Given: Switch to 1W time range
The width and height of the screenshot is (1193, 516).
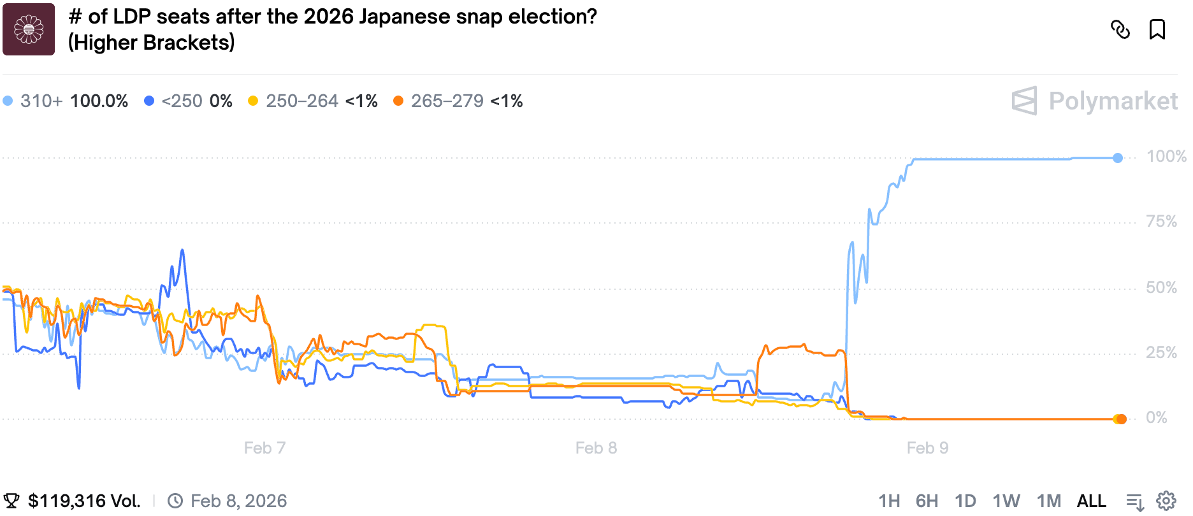Looking at the screenshot, I should (x=1006, y=501).
